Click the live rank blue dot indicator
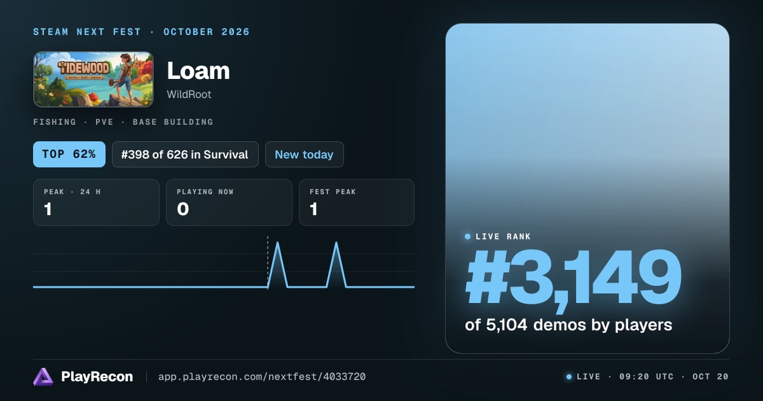 coord(468,237)
